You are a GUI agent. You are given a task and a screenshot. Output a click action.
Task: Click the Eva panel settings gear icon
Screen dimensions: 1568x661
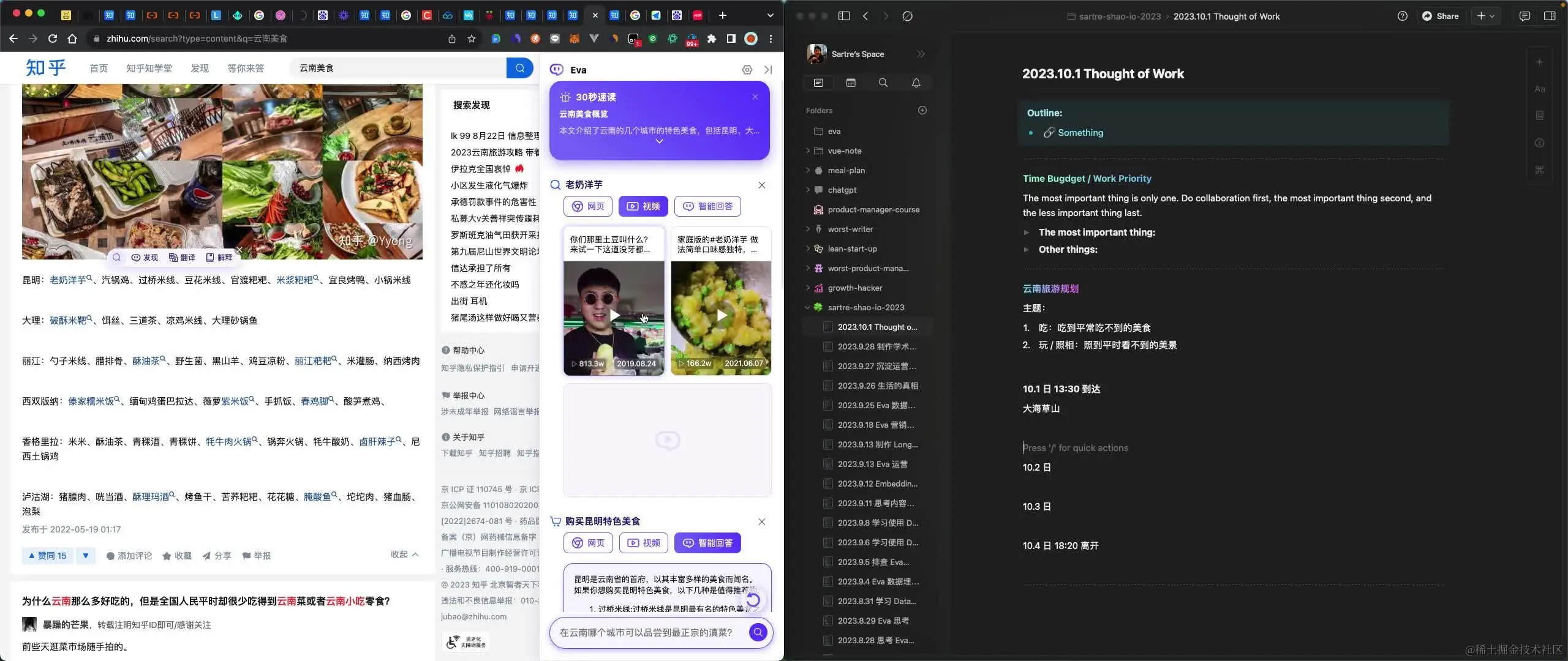(747, 70)
